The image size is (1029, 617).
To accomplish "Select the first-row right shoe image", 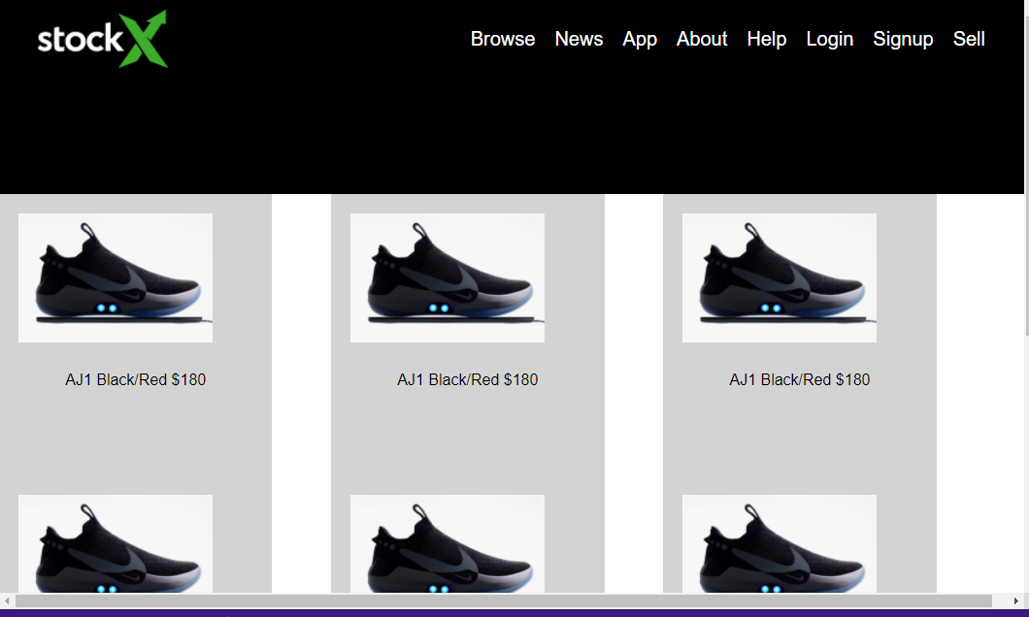I will (x=780, y=277).
